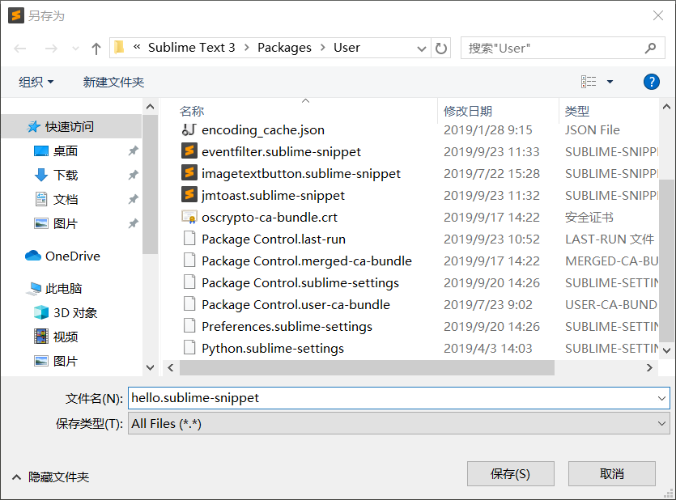Select the jmtoast.sublime-snippet file icon
676x500 pixels.
[189, 195]
